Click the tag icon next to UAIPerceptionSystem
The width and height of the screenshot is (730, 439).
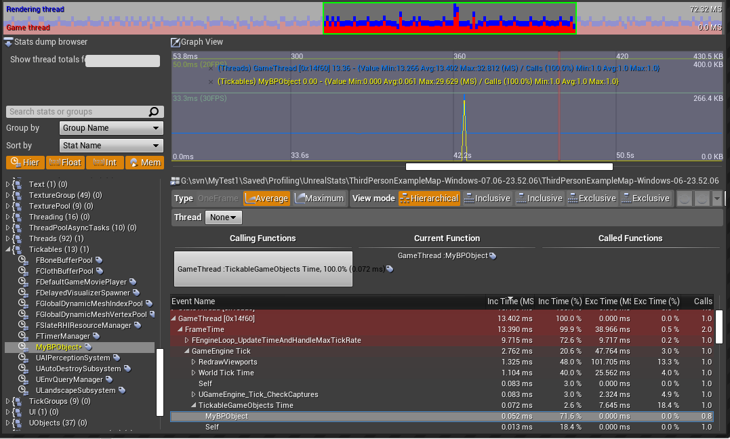117,358
